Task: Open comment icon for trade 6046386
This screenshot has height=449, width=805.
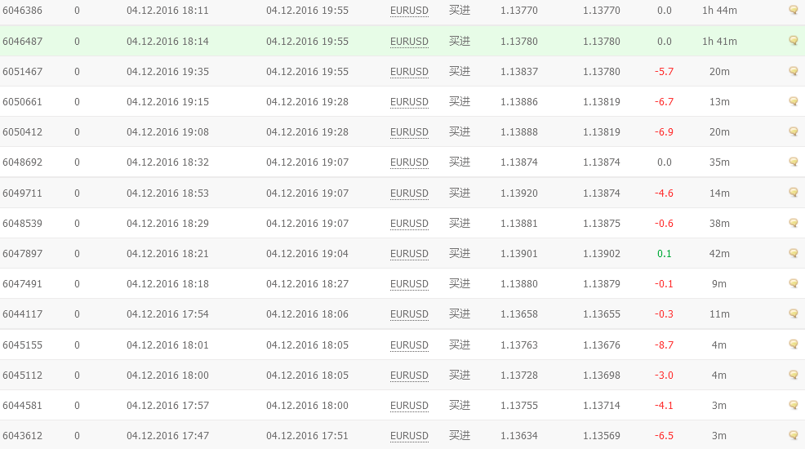Action: click(794, 10)
